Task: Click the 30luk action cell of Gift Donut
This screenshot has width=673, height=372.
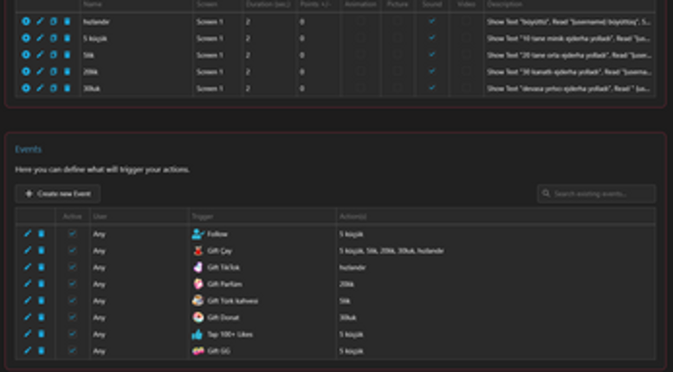Action: click(x=347, y=317)
